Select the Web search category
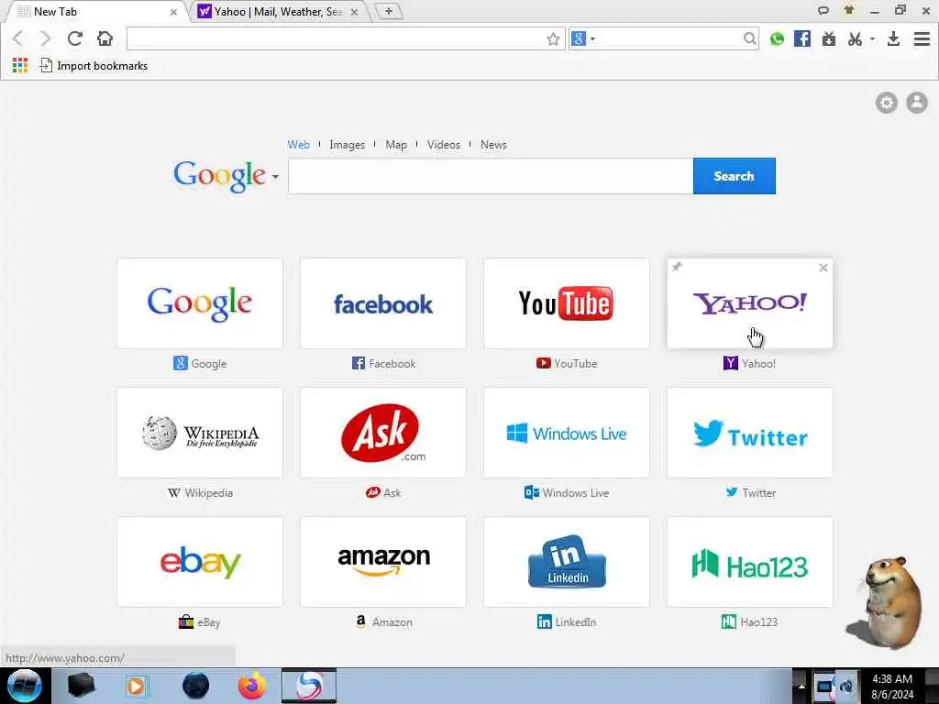Viewport: 939px width, 704px height. (298, 145)
